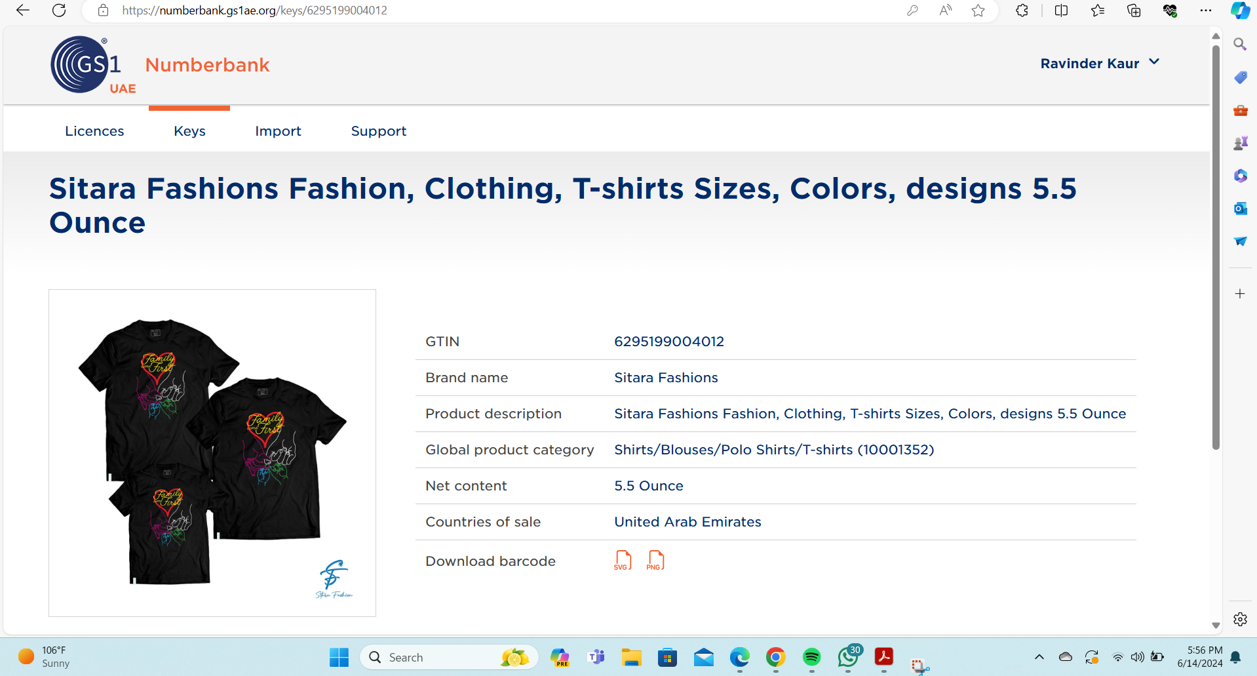Viewport: 1257px width, 676px height.
Task: Click the Numberbank title link
Action: coord(207,65)
